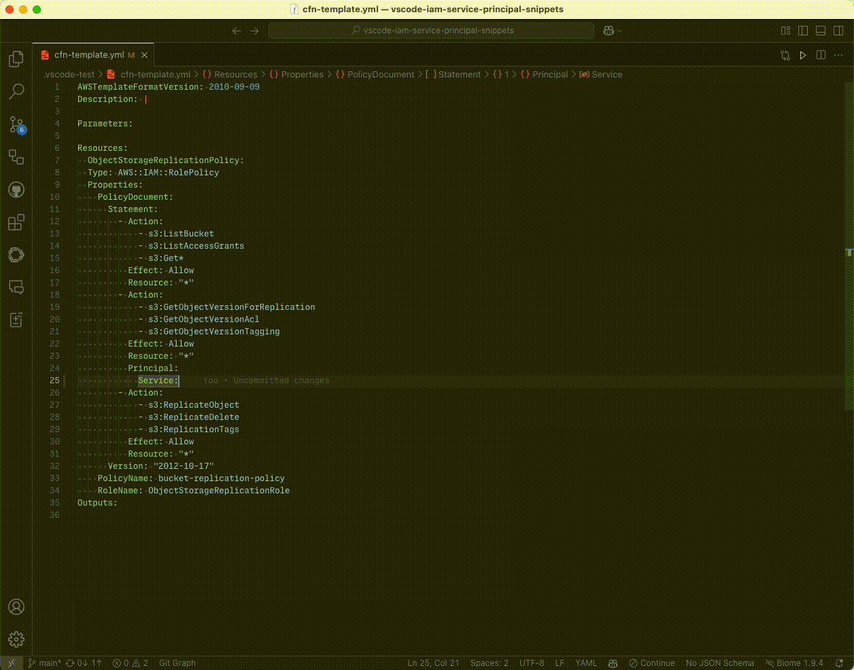Toggle the bottom panel visibility
Viewport: 854px width, 670px height.
[821, 31]
